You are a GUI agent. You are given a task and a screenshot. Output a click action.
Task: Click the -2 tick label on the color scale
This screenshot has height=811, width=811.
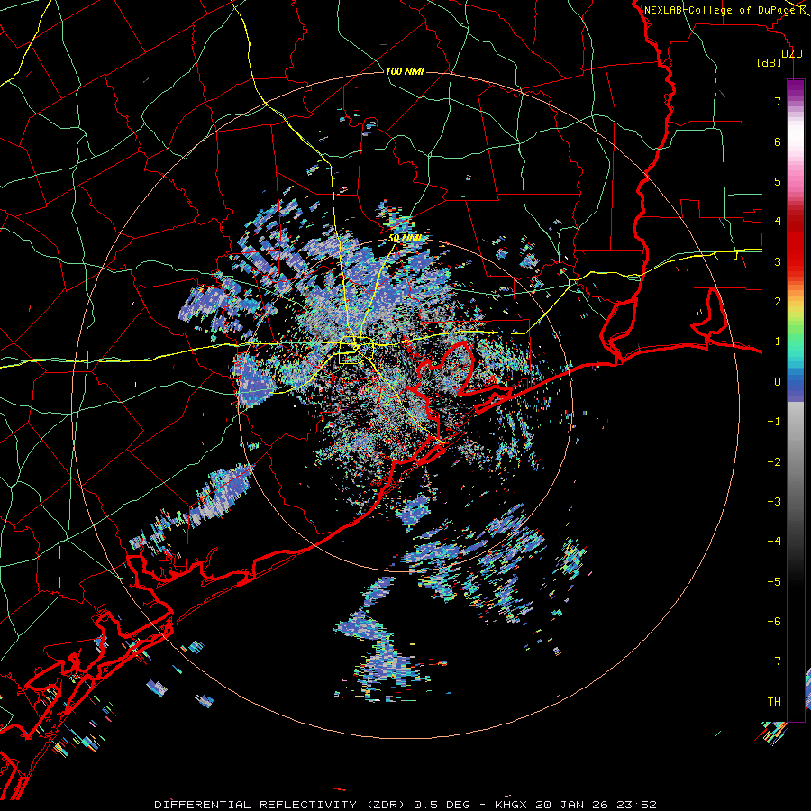pyautogui.click(x=774, y=461)
